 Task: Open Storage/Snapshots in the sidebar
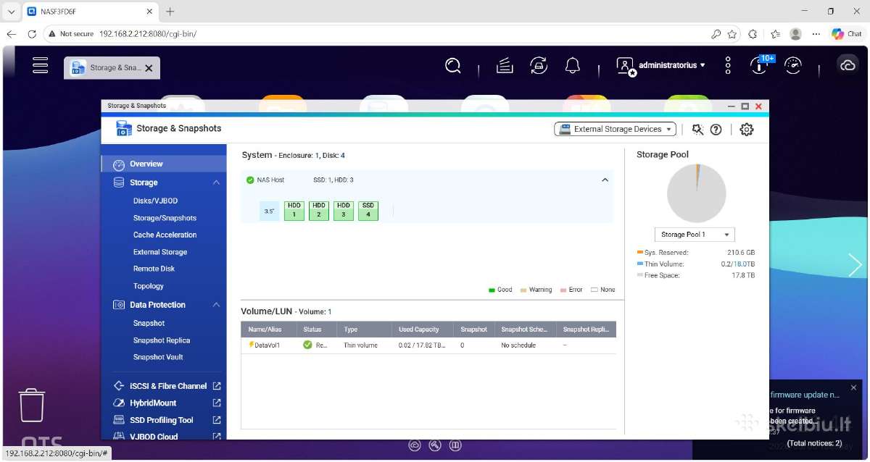tap(165, 218)
